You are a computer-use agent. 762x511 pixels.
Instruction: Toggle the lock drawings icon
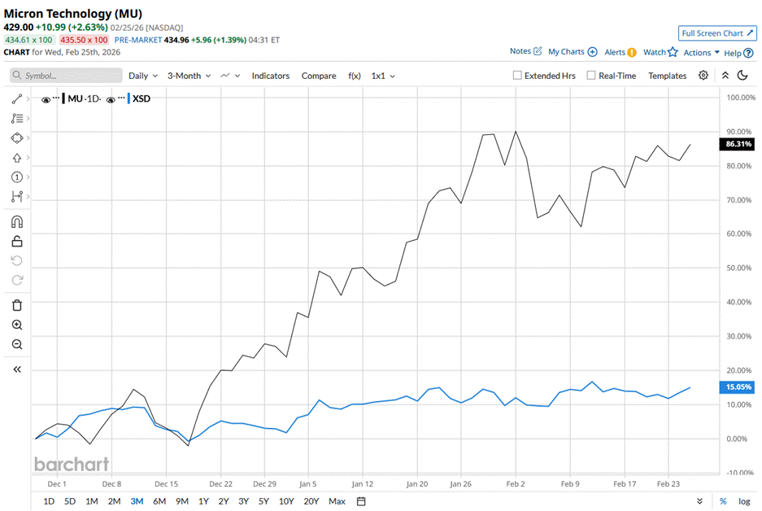[17, 241]
